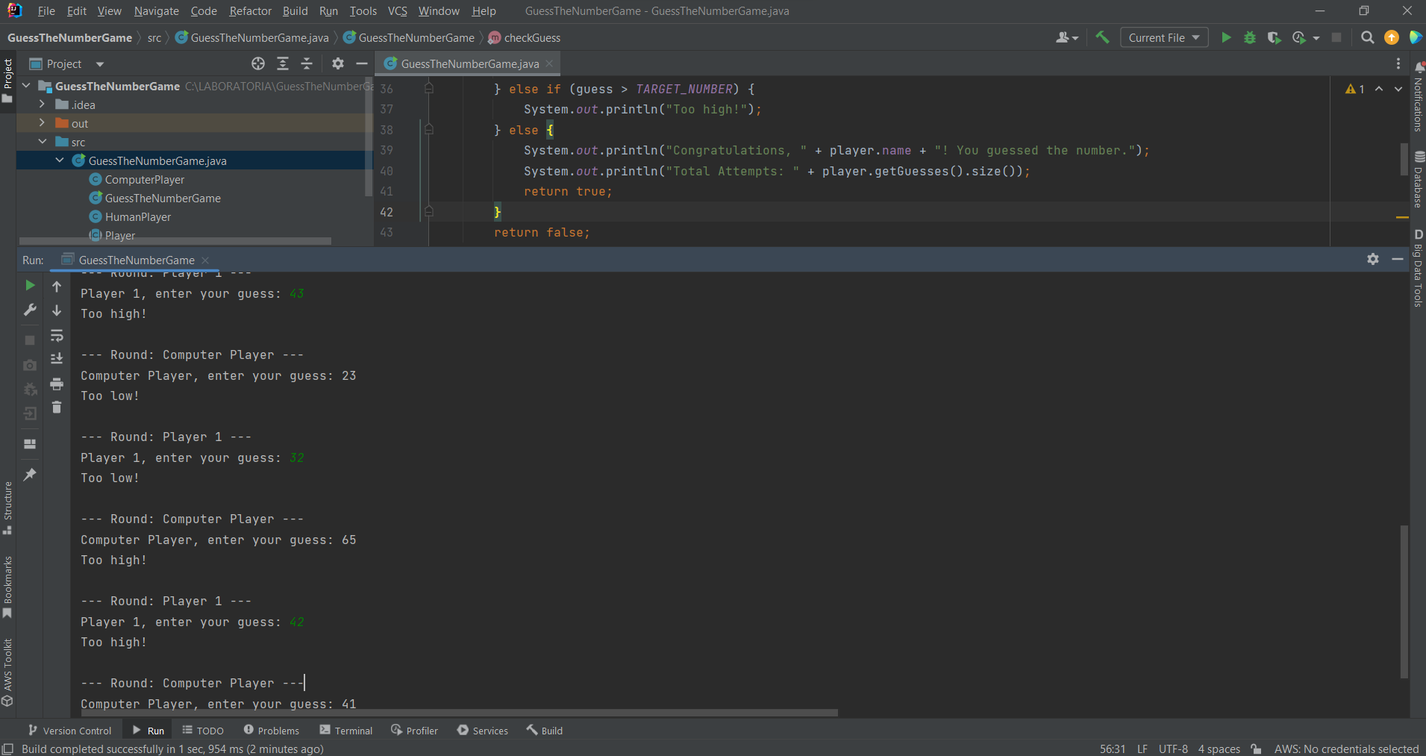Open the Current File configuration dropdown
This screenshot has width=1426, height=756.
[x=1164, y=37]
